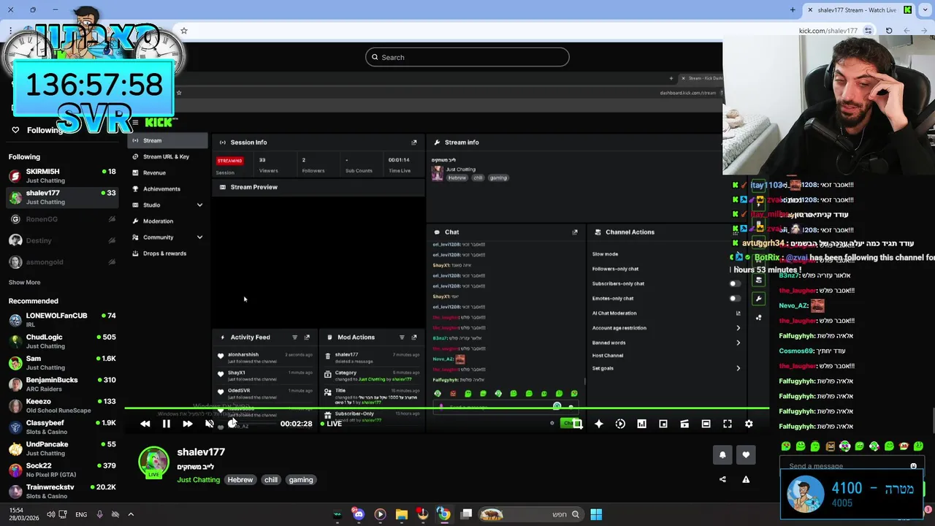Click the gaming tag under stream title
The width and height of the screenshot is (935, 526).
coord(301,480)
